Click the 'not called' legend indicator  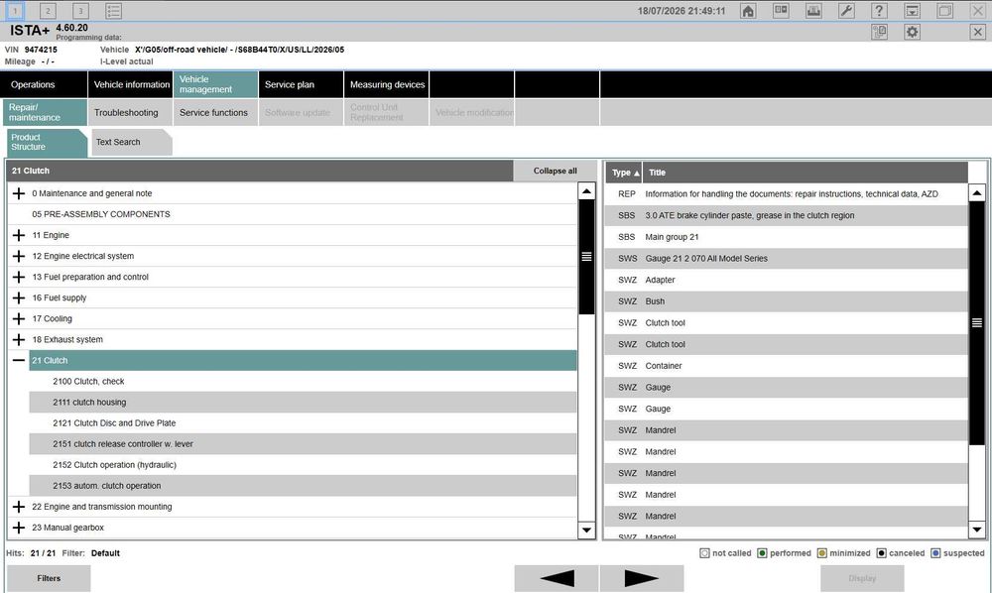(x=704, y=553)
